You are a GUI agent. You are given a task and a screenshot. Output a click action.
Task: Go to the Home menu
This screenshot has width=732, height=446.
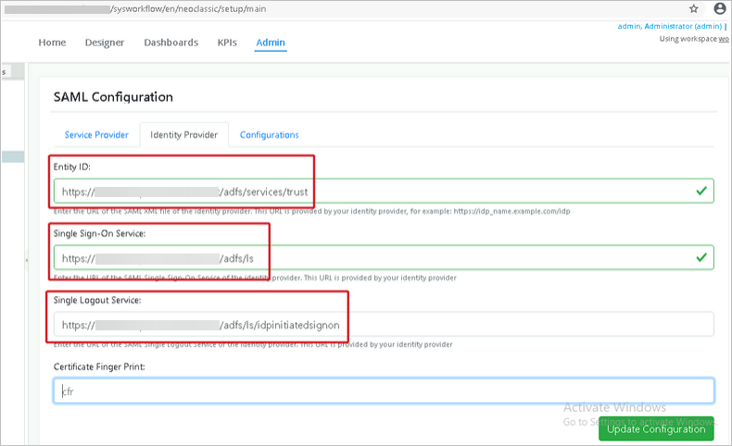[x=52, y=43]
